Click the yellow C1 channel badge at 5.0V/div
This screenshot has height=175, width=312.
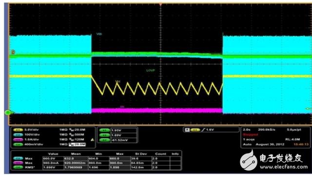pos(18,130)
